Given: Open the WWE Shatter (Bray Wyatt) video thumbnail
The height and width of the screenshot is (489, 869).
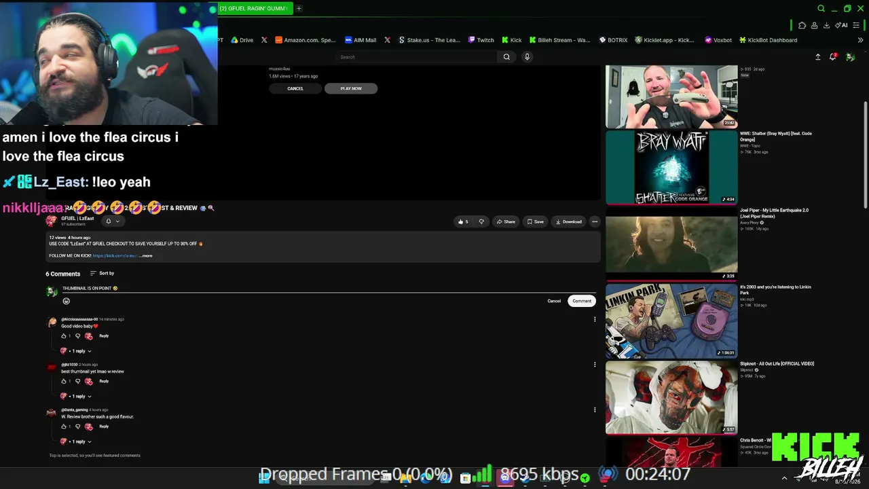Looking at the screenshot, I should tap(671, 167).
